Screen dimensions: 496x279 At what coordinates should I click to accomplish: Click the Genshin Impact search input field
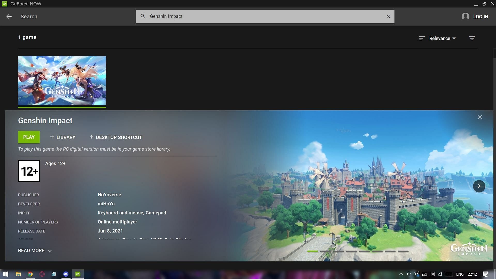(265, 16)
